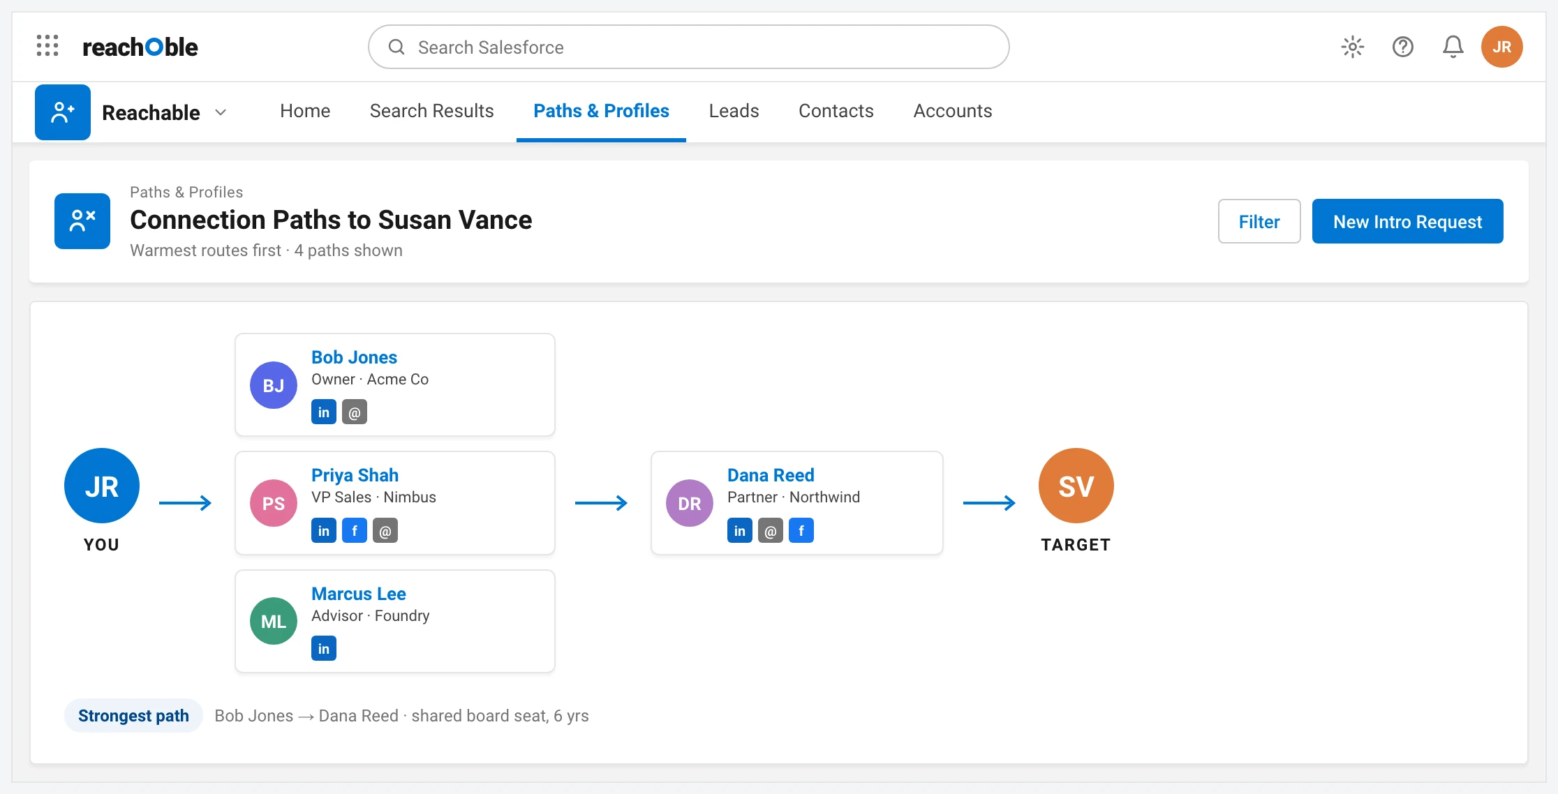Open Priya Shah's LinkedIn icon
Screen dimensions: 1558x794
324,531
